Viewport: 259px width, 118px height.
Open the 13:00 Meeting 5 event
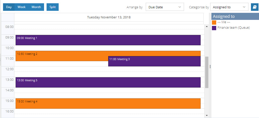pyautogui.click(x=108, y=82)
